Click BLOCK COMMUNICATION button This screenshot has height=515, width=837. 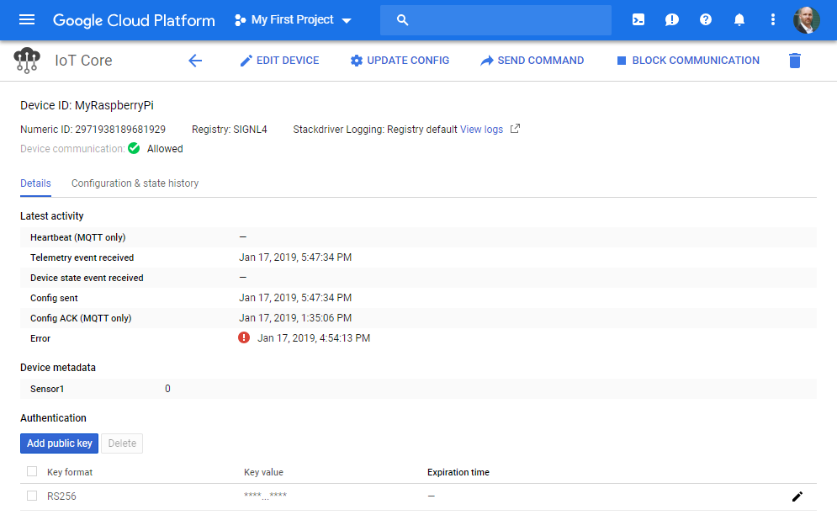[687, 61]
